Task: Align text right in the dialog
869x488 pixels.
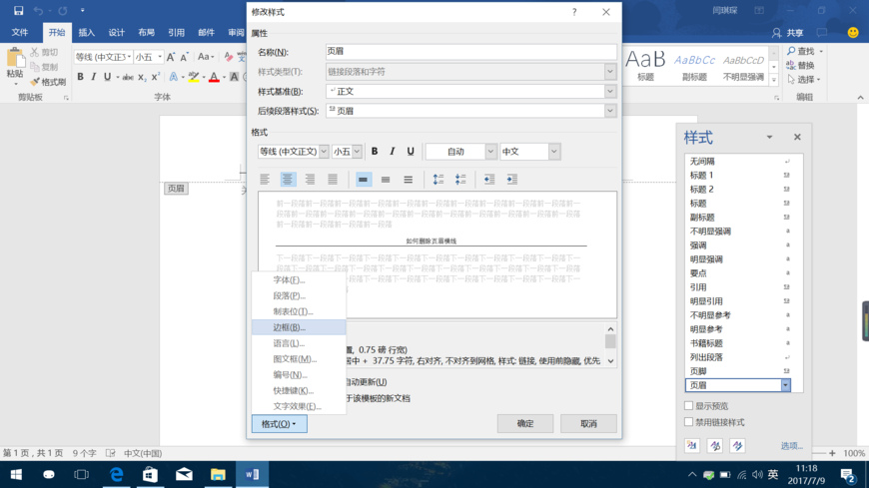Action: 310,179
